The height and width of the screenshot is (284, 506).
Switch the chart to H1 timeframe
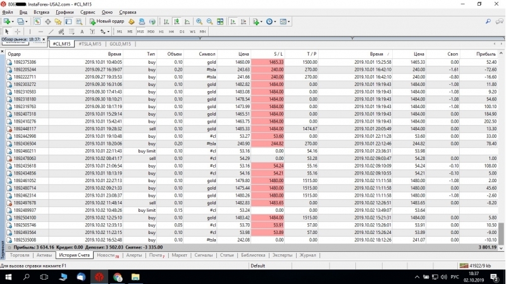pyautogui.click(x=161, y=31)
